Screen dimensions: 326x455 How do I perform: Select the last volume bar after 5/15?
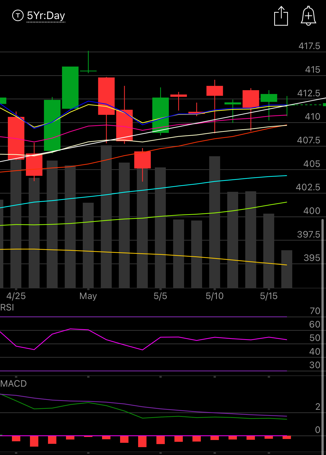coord(287,269)
